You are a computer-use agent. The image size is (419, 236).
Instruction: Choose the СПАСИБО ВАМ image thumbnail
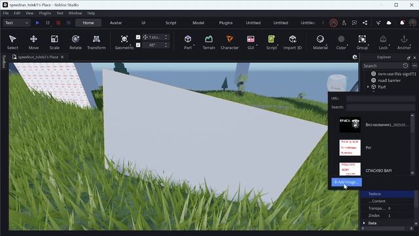pos(350,169)
